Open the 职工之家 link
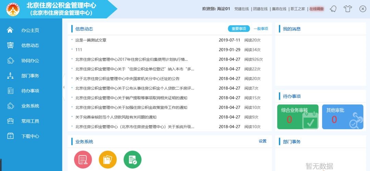The image size is (370, 171). click(x=298, y=9)
